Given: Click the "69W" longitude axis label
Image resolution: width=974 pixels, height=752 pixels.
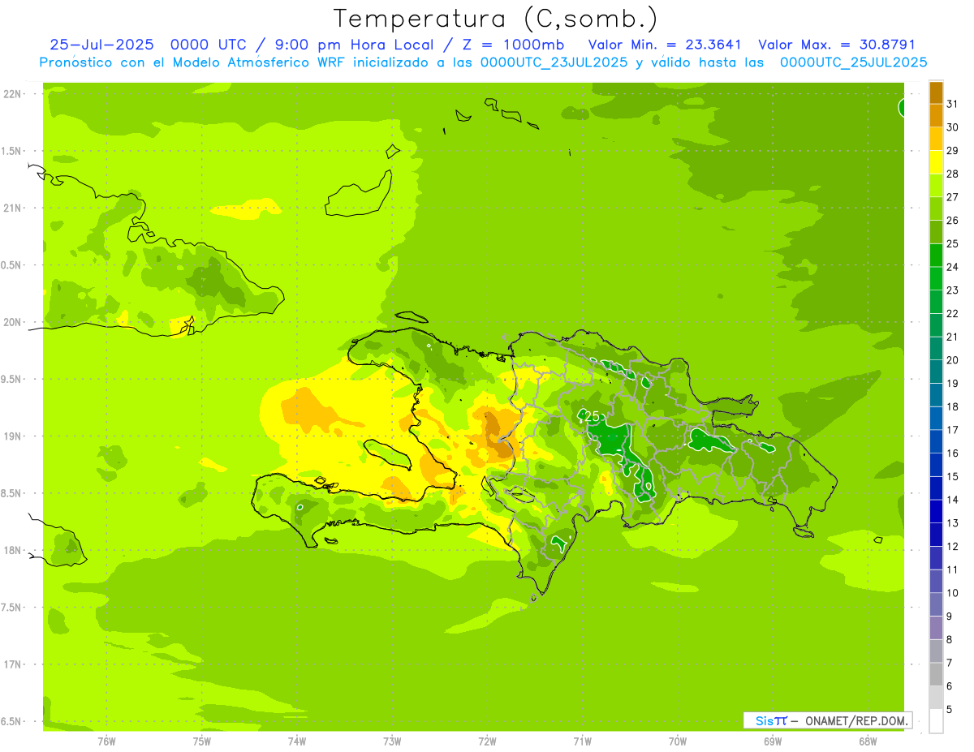Looking at the screenshot, I should pyautogui.click(x=773, y=741).
